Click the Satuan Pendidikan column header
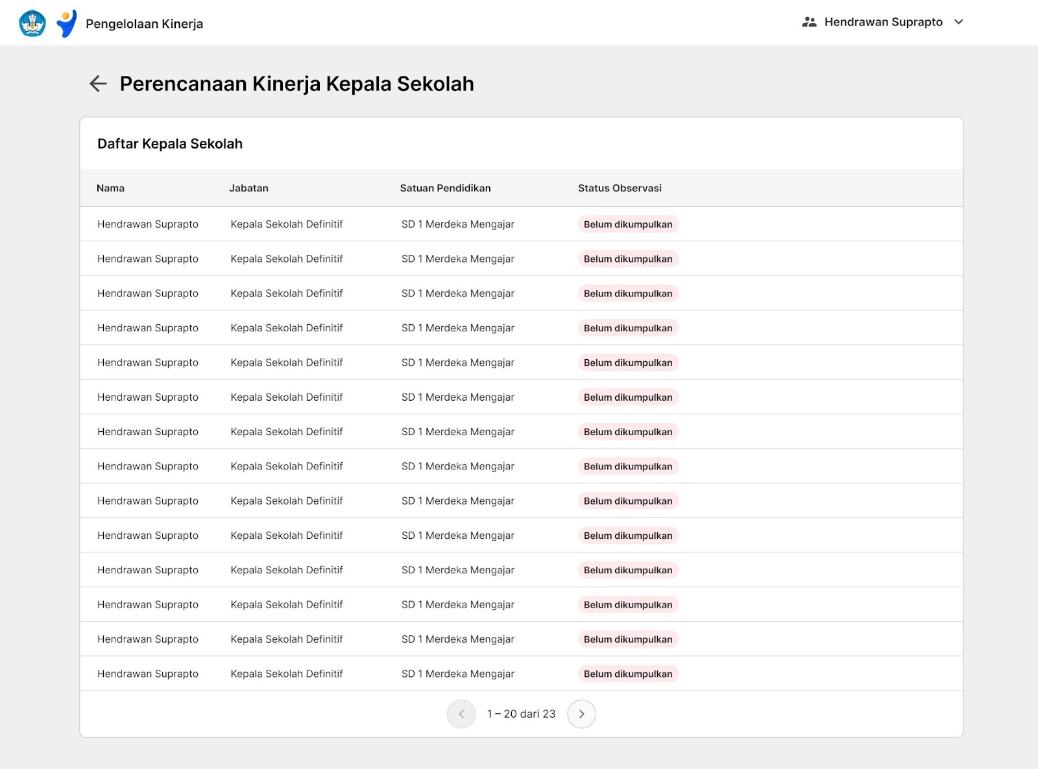This screenshot has width=1038, height=769. (445, 188)
